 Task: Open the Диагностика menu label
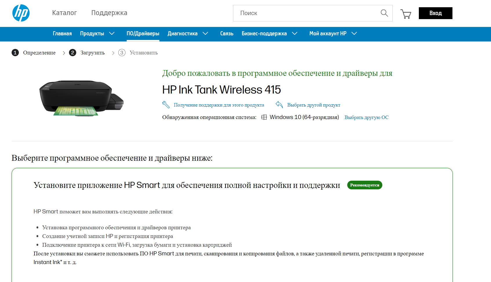(x=183, y=34)
